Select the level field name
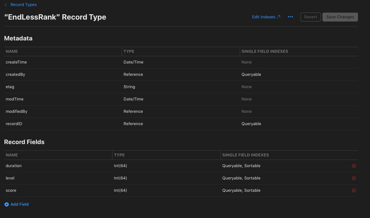This screenshot has height=218, width=370. (x=10, y=178)
